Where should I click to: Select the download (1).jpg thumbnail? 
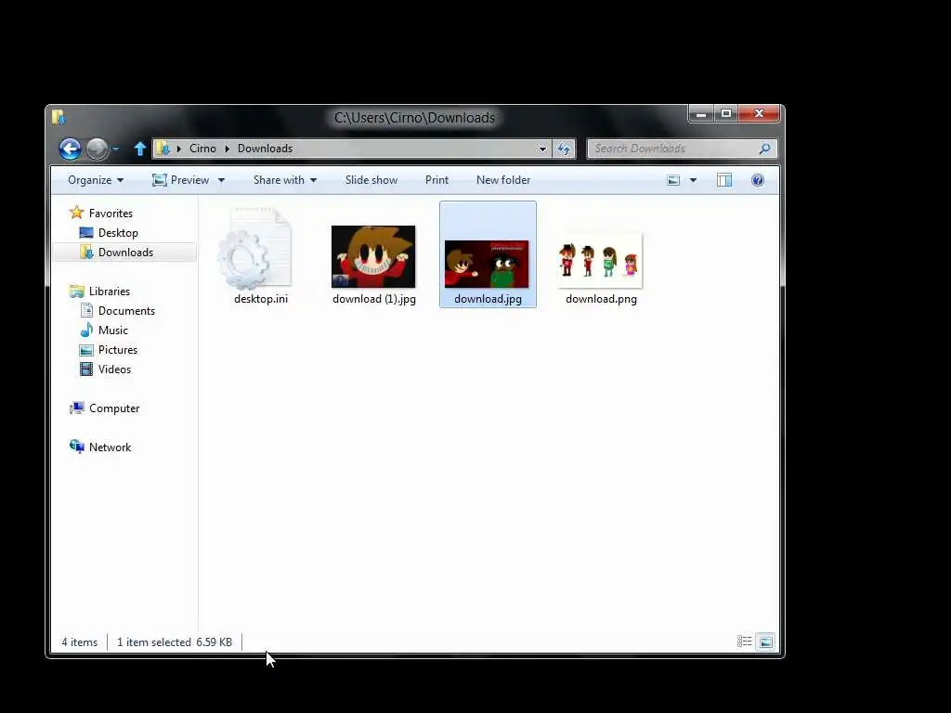click(373, 256)
